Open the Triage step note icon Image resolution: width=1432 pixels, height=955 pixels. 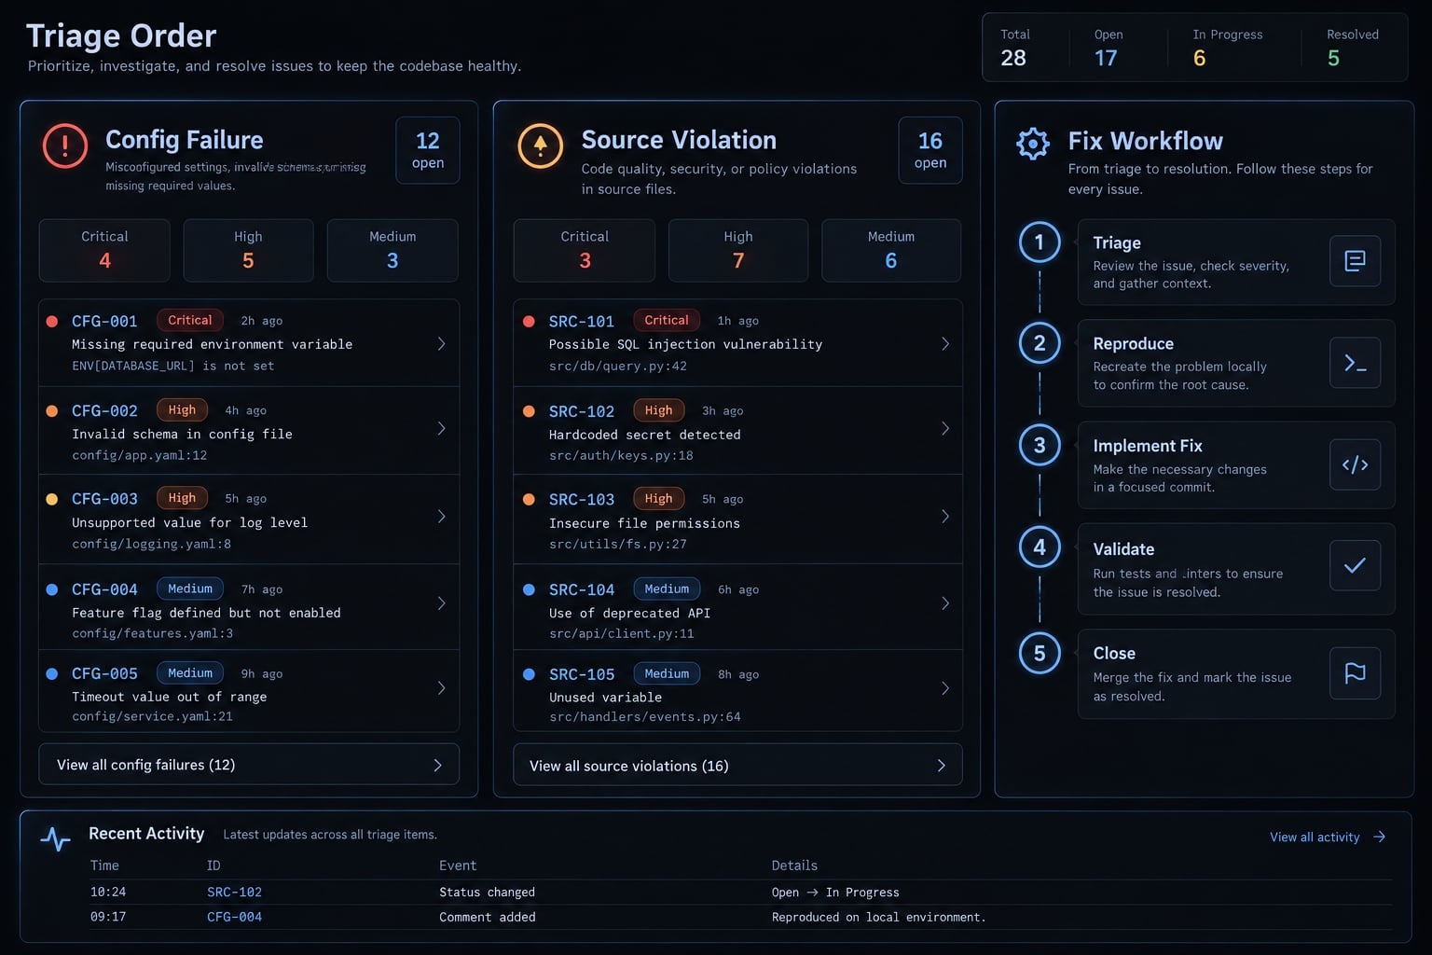1355,260
